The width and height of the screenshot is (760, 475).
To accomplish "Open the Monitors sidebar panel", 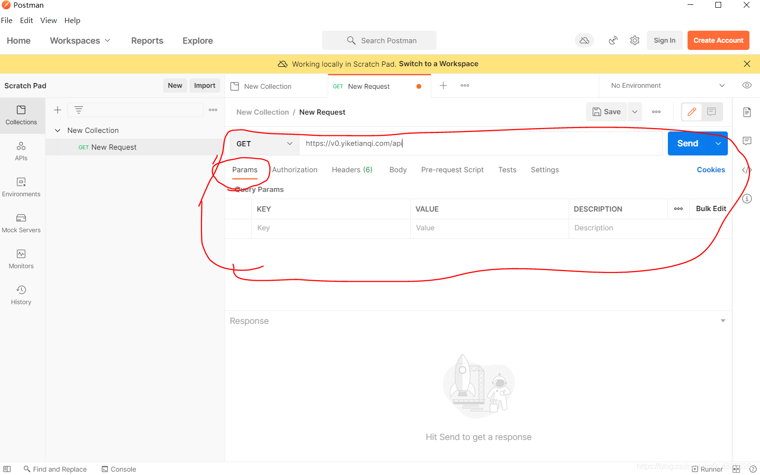I will 21,259.
